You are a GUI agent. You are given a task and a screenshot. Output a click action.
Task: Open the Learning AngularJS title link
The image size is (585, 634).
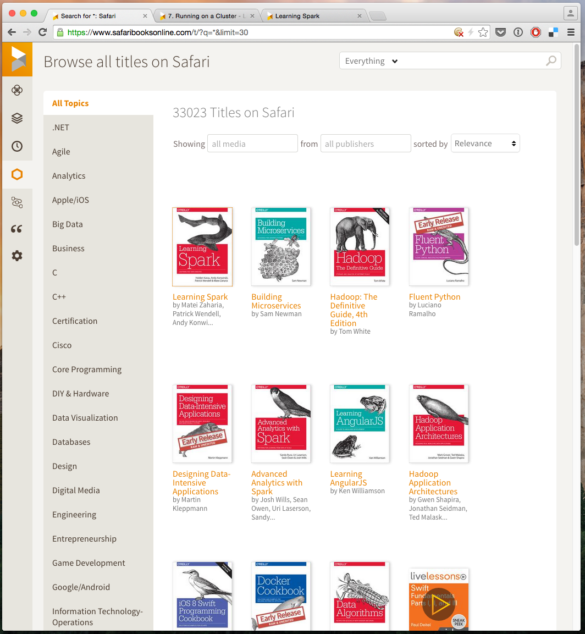pos(349,478)
